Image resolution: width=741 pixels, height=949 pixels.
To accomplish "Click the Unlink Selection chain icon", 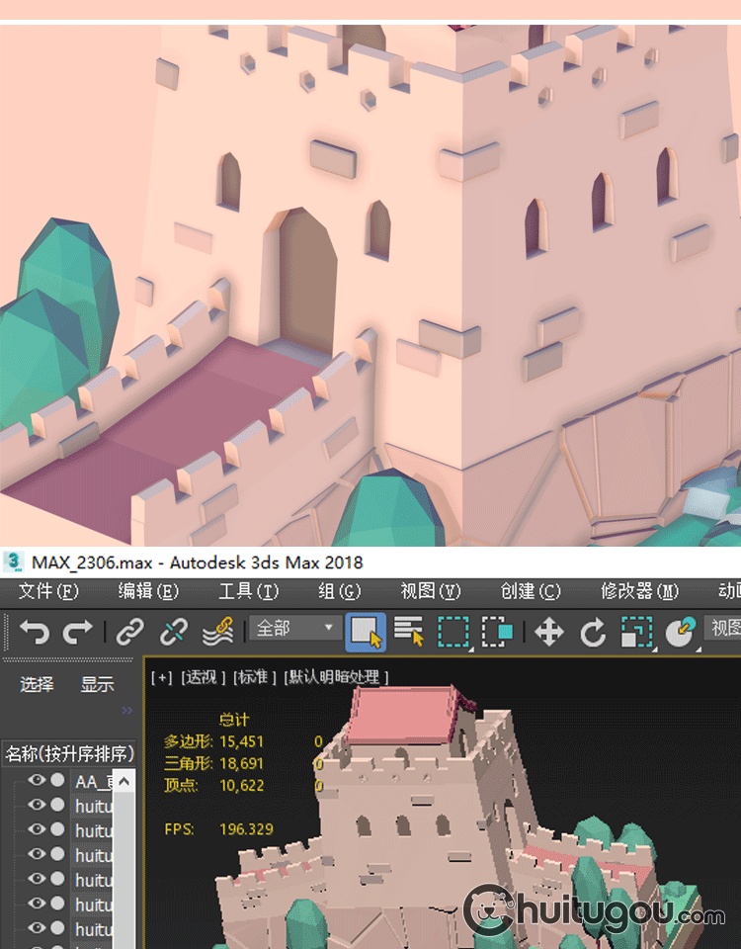I will [x=174, y=633].
